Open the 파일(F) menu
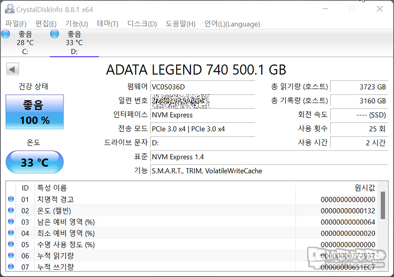Screen dimensions: 394x277 click(x=16, y=24)
